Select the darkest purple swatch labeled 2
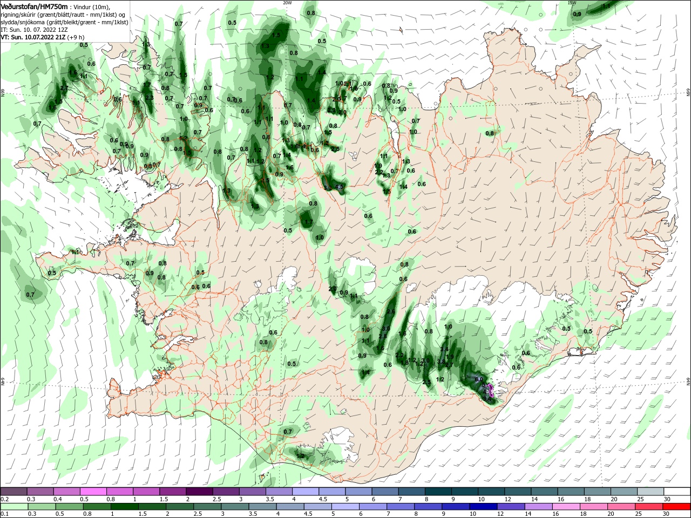 tap(199, 491)
